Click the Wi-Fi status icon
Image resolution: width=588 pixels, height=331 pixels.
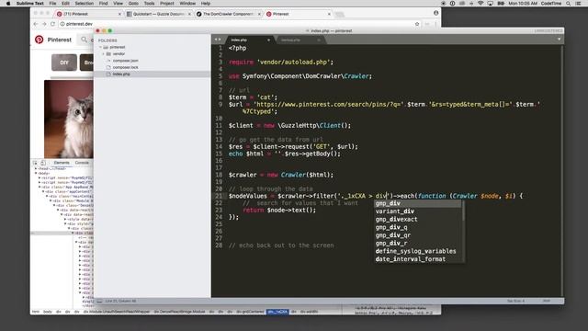pyautogui.click(x=481, y=4)
